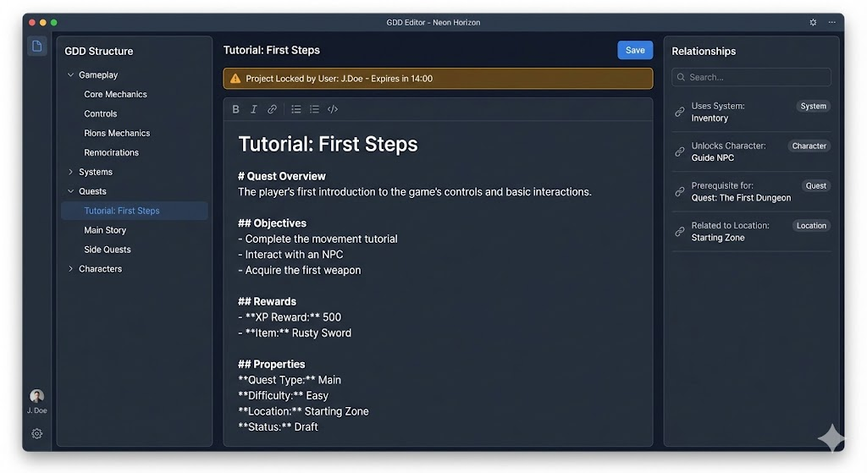Collapse the Gameplay tree section
Viewport: 867px width, 473px height.
tap(70, 75)
